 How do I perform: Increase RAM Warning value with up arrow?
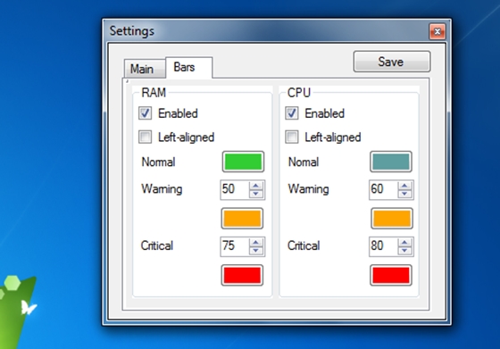point(255,186)
